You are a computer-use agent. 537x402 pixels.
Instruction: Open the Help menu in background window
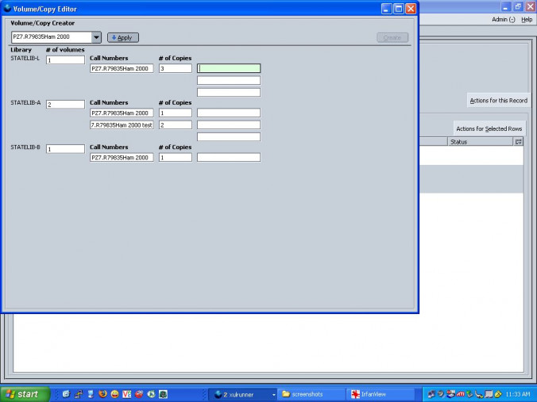pyautogui.click(x=527, y=20)
